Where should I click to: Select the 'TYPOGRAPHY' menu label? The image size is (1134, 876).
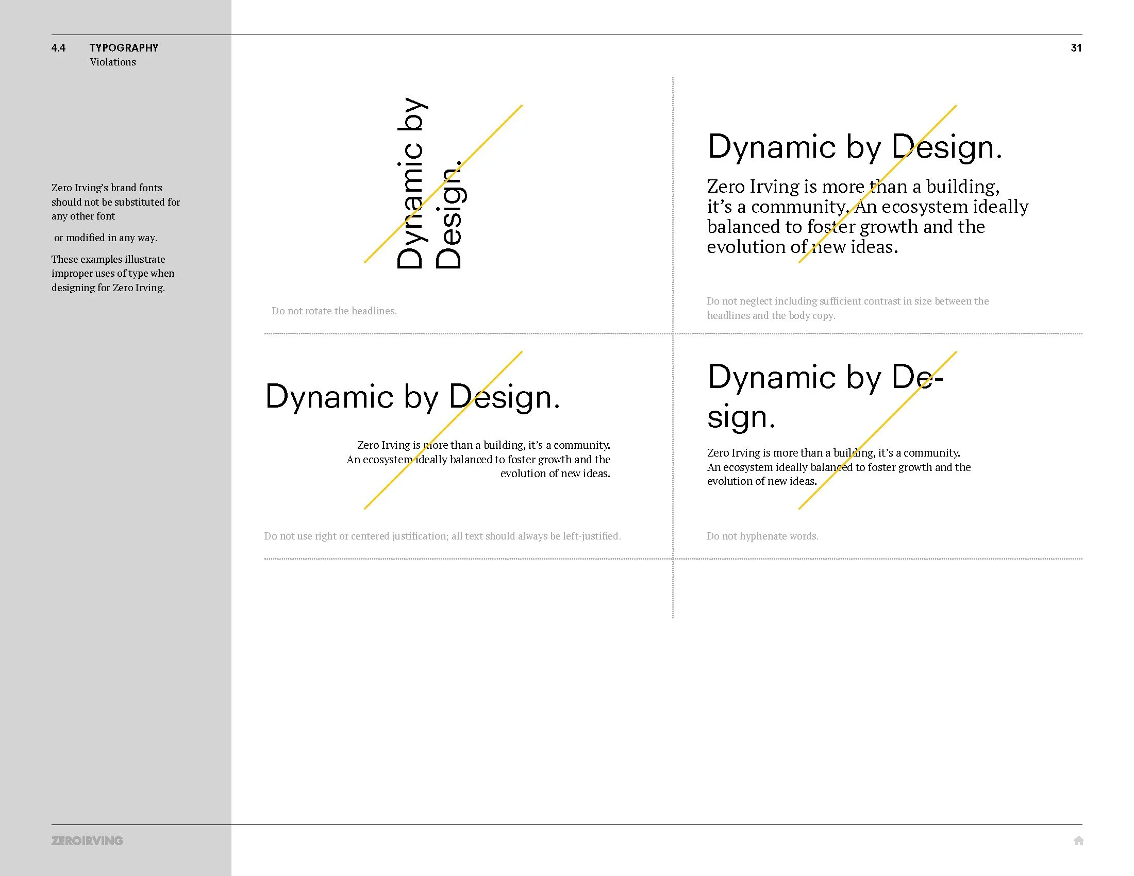(x=124, y=48)
